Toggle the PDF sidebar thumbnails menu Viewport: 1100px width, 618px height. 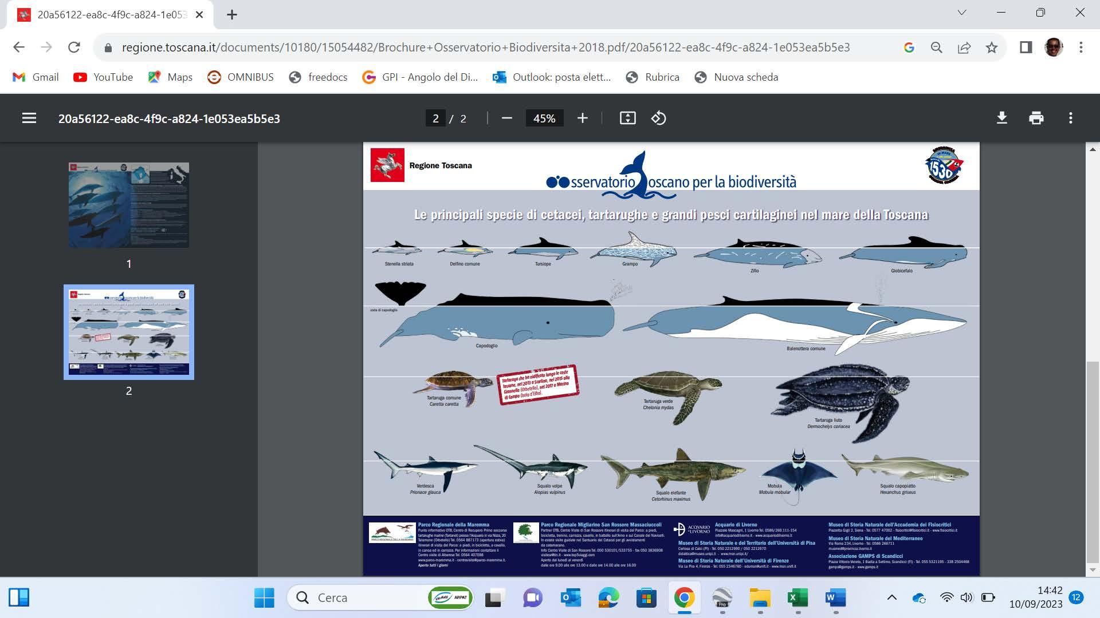coord(29,118)
